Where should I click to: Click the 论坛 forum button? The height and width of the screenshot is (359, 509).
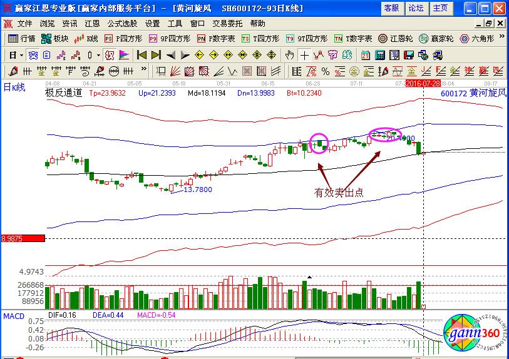[x=416, y=8]
